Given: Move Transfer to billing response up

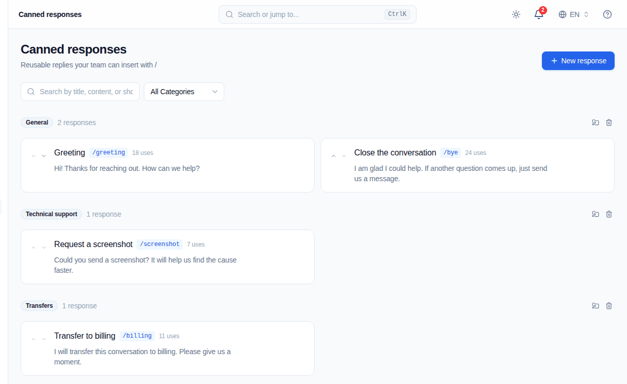Looking at the screenshot, I should pyautogui.click(x=34, y=339).
